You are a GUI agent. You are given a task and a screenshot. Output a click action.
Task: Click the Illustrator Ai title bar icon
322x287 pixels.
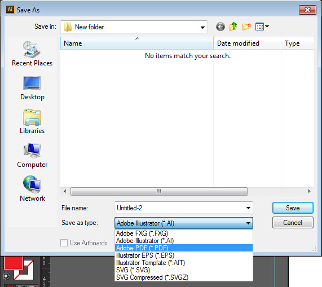point(10,10)
